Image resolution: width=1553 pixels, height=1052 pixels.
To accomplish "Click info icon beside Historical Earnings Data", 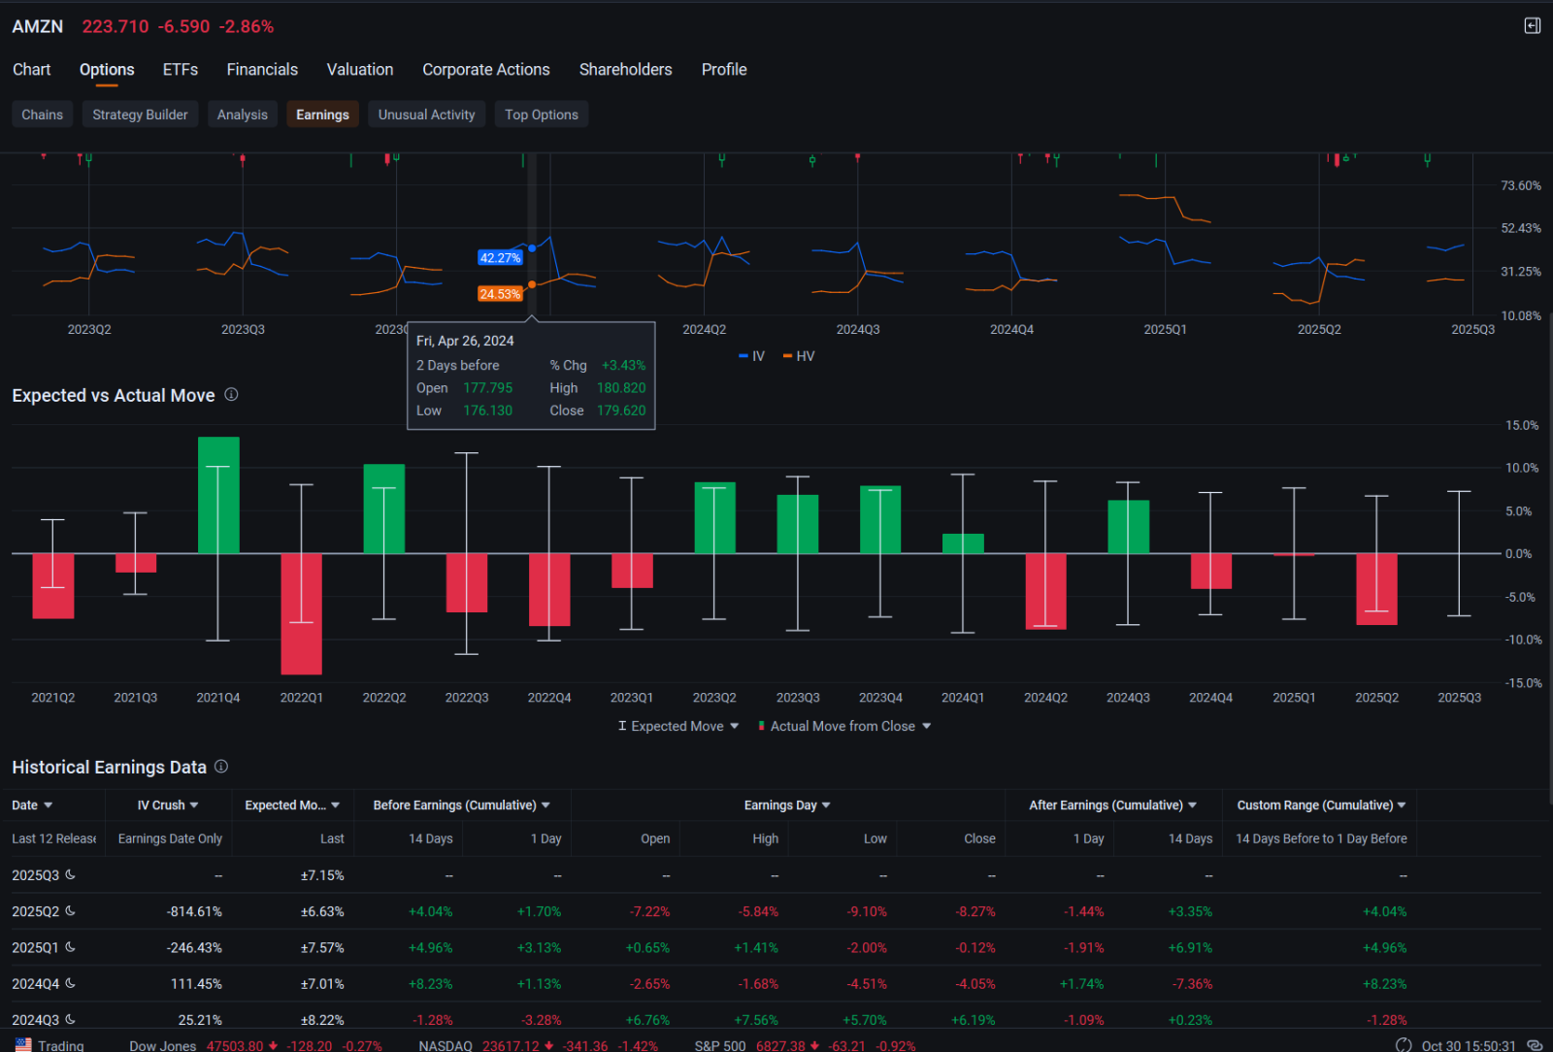I will click(x=221, y=767).
